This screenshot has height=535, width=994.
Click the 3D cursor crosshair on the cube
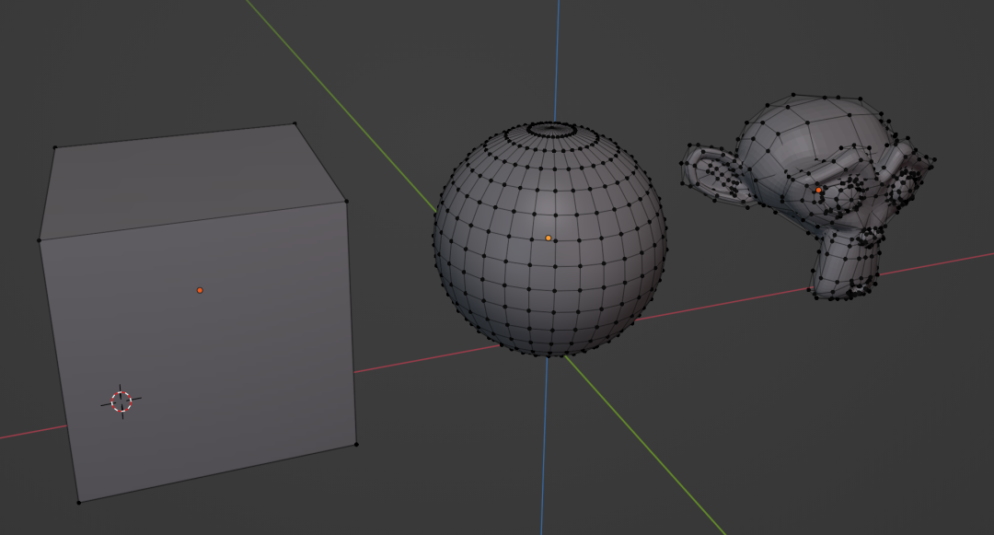[121, 401]
